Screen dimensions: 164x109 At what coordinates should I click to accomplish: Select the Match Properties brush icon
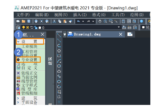71,21
